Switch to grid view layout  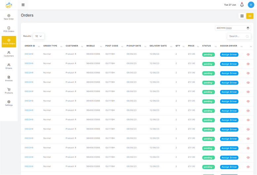coord(242,16)
